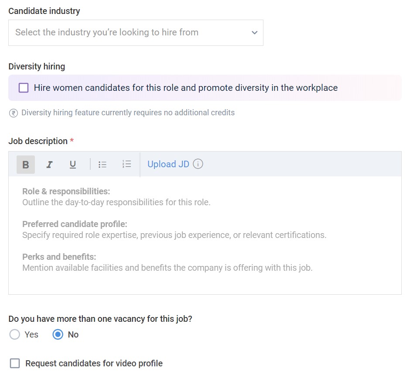Click the Preferred candidate profile placeholder
Screen dimensions: 410x379
pyautogui.click(x=75, y=224)
